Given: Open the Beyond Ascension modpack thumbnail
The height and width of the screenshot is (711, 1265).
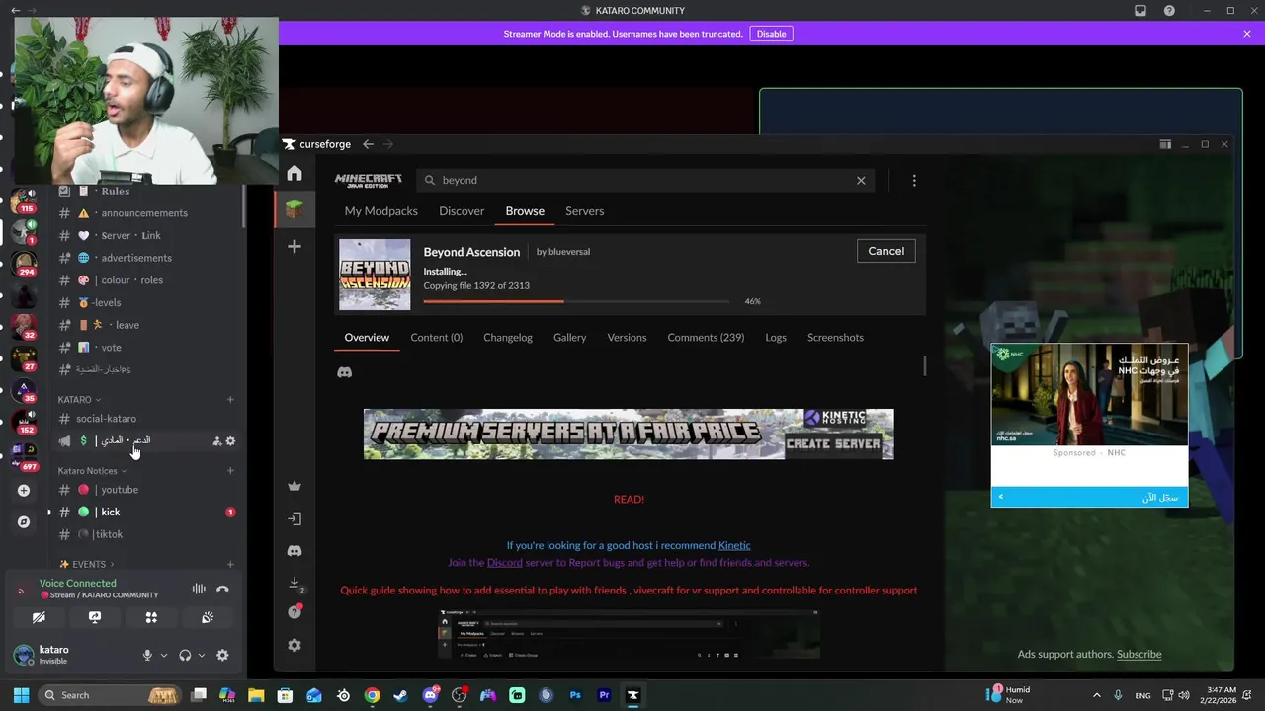Looking at the screenshot, I should (375, 275).
